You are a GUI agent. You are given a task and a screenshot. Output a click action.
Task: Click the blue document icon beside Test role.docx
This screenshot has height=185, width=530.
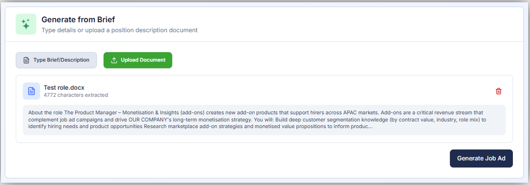pyautogui.click(x=31, y=91)
